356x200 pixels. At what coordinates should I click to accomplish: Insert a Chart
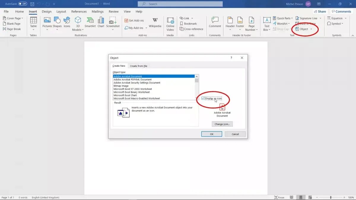[101, 23]
